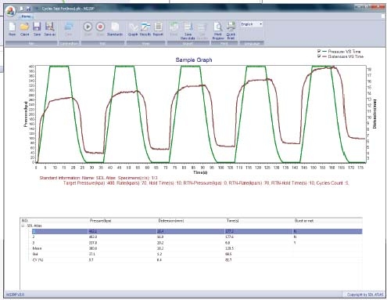Stop the test with red stop icon
This screenshot has width=387, height=300.
click(100, 29)
